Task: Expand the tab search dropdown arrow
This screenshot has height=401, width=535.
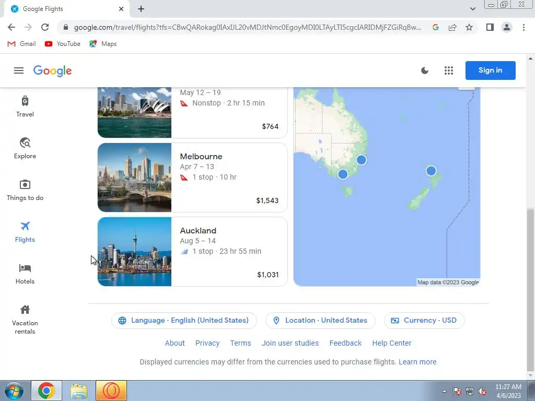Action: click(x=472, y=9)
